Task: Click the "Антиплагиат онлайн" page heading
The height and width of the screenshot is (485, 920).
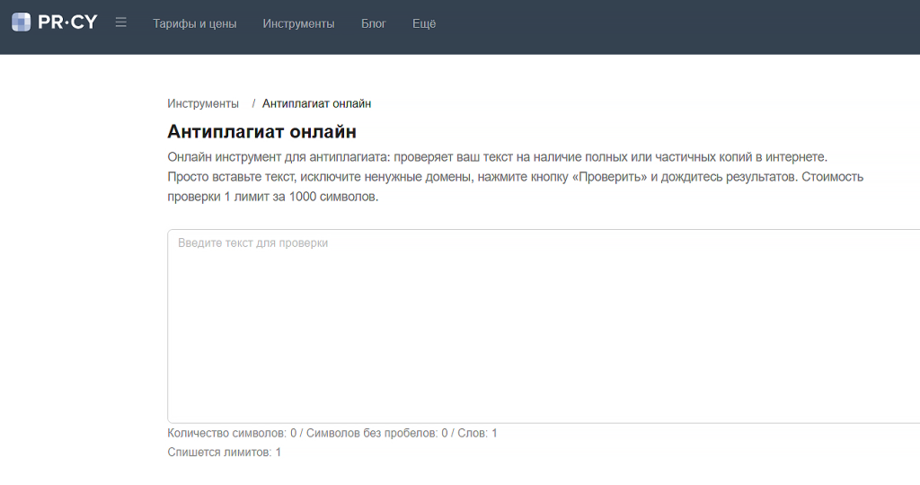Action: click(261, 131)
